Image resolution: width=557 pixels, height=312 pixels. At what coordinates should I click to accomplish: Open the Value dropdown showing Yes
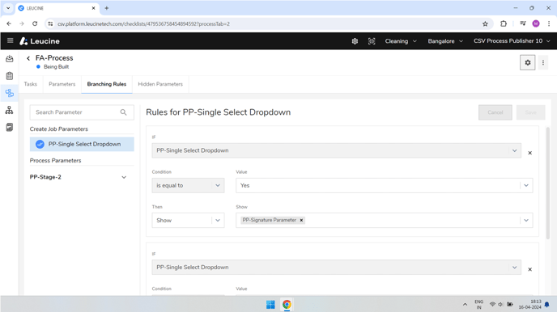click(384, 185)
